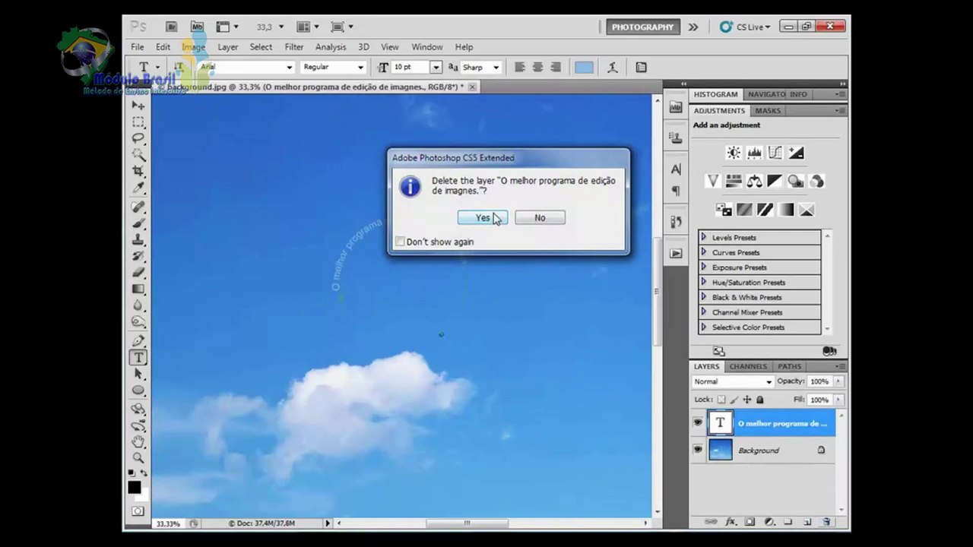The image size is (973, 547).
Task: Expand Curves Presets
Action: click(704, 252)
